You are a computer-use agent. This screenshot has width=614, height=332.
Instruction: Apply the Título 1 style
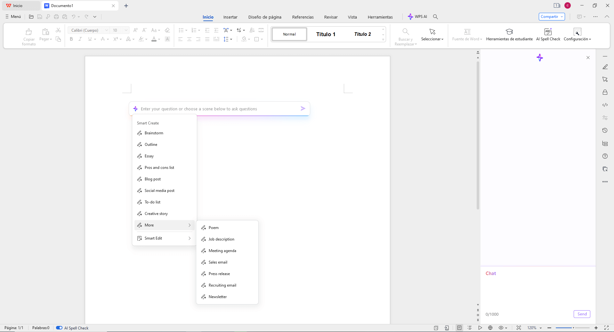pyautogui.click(x=326, y=34)
